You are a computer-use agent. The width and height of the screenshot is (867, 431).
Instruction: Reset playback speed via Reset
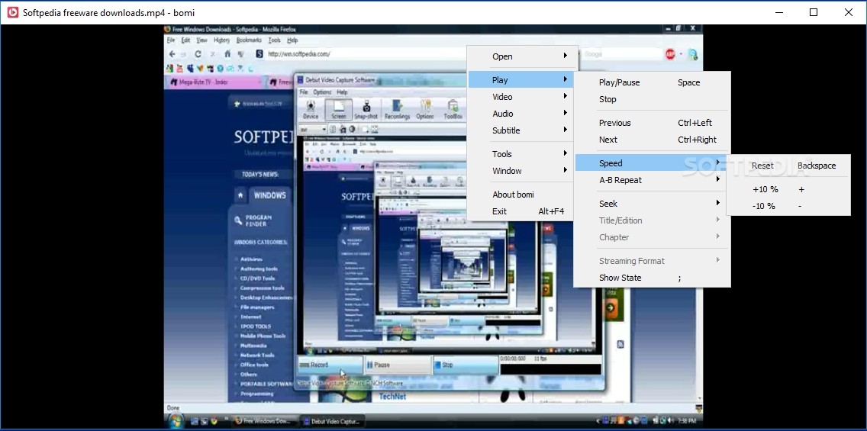point(788,166)
